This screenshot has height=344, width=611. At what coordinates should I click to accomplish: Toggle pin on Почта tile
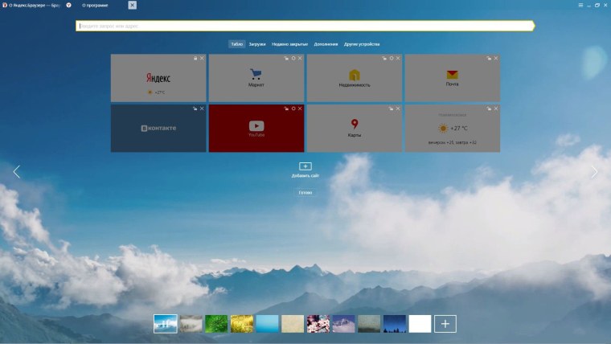click(488, 58)
